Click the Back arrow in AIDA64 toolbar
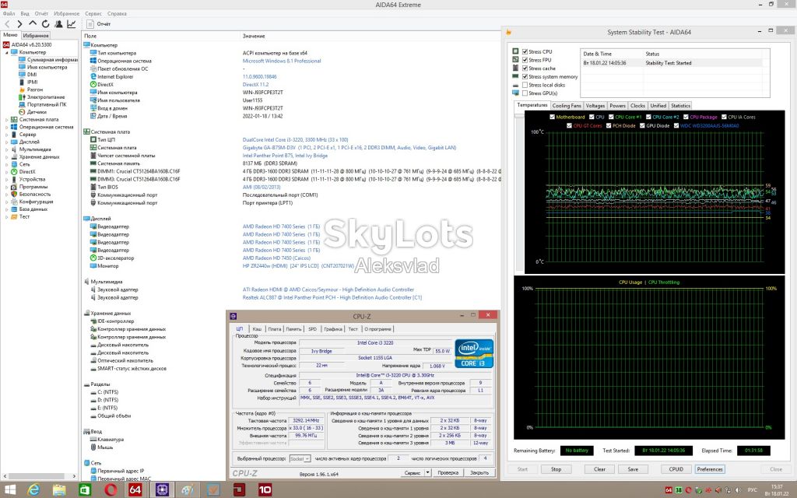 pyautogui.click(x=7, y=24)
